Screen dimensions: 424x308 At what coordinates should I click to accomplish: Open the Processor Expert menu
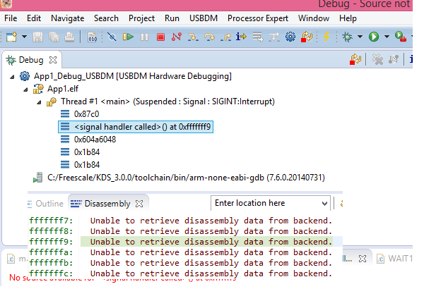pyautogui.click(x=258, y=18)
